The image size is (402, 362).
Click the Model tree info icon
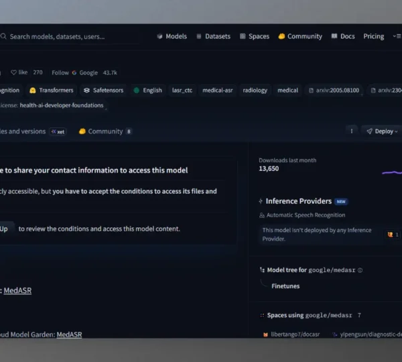click(x=360, y=270)
